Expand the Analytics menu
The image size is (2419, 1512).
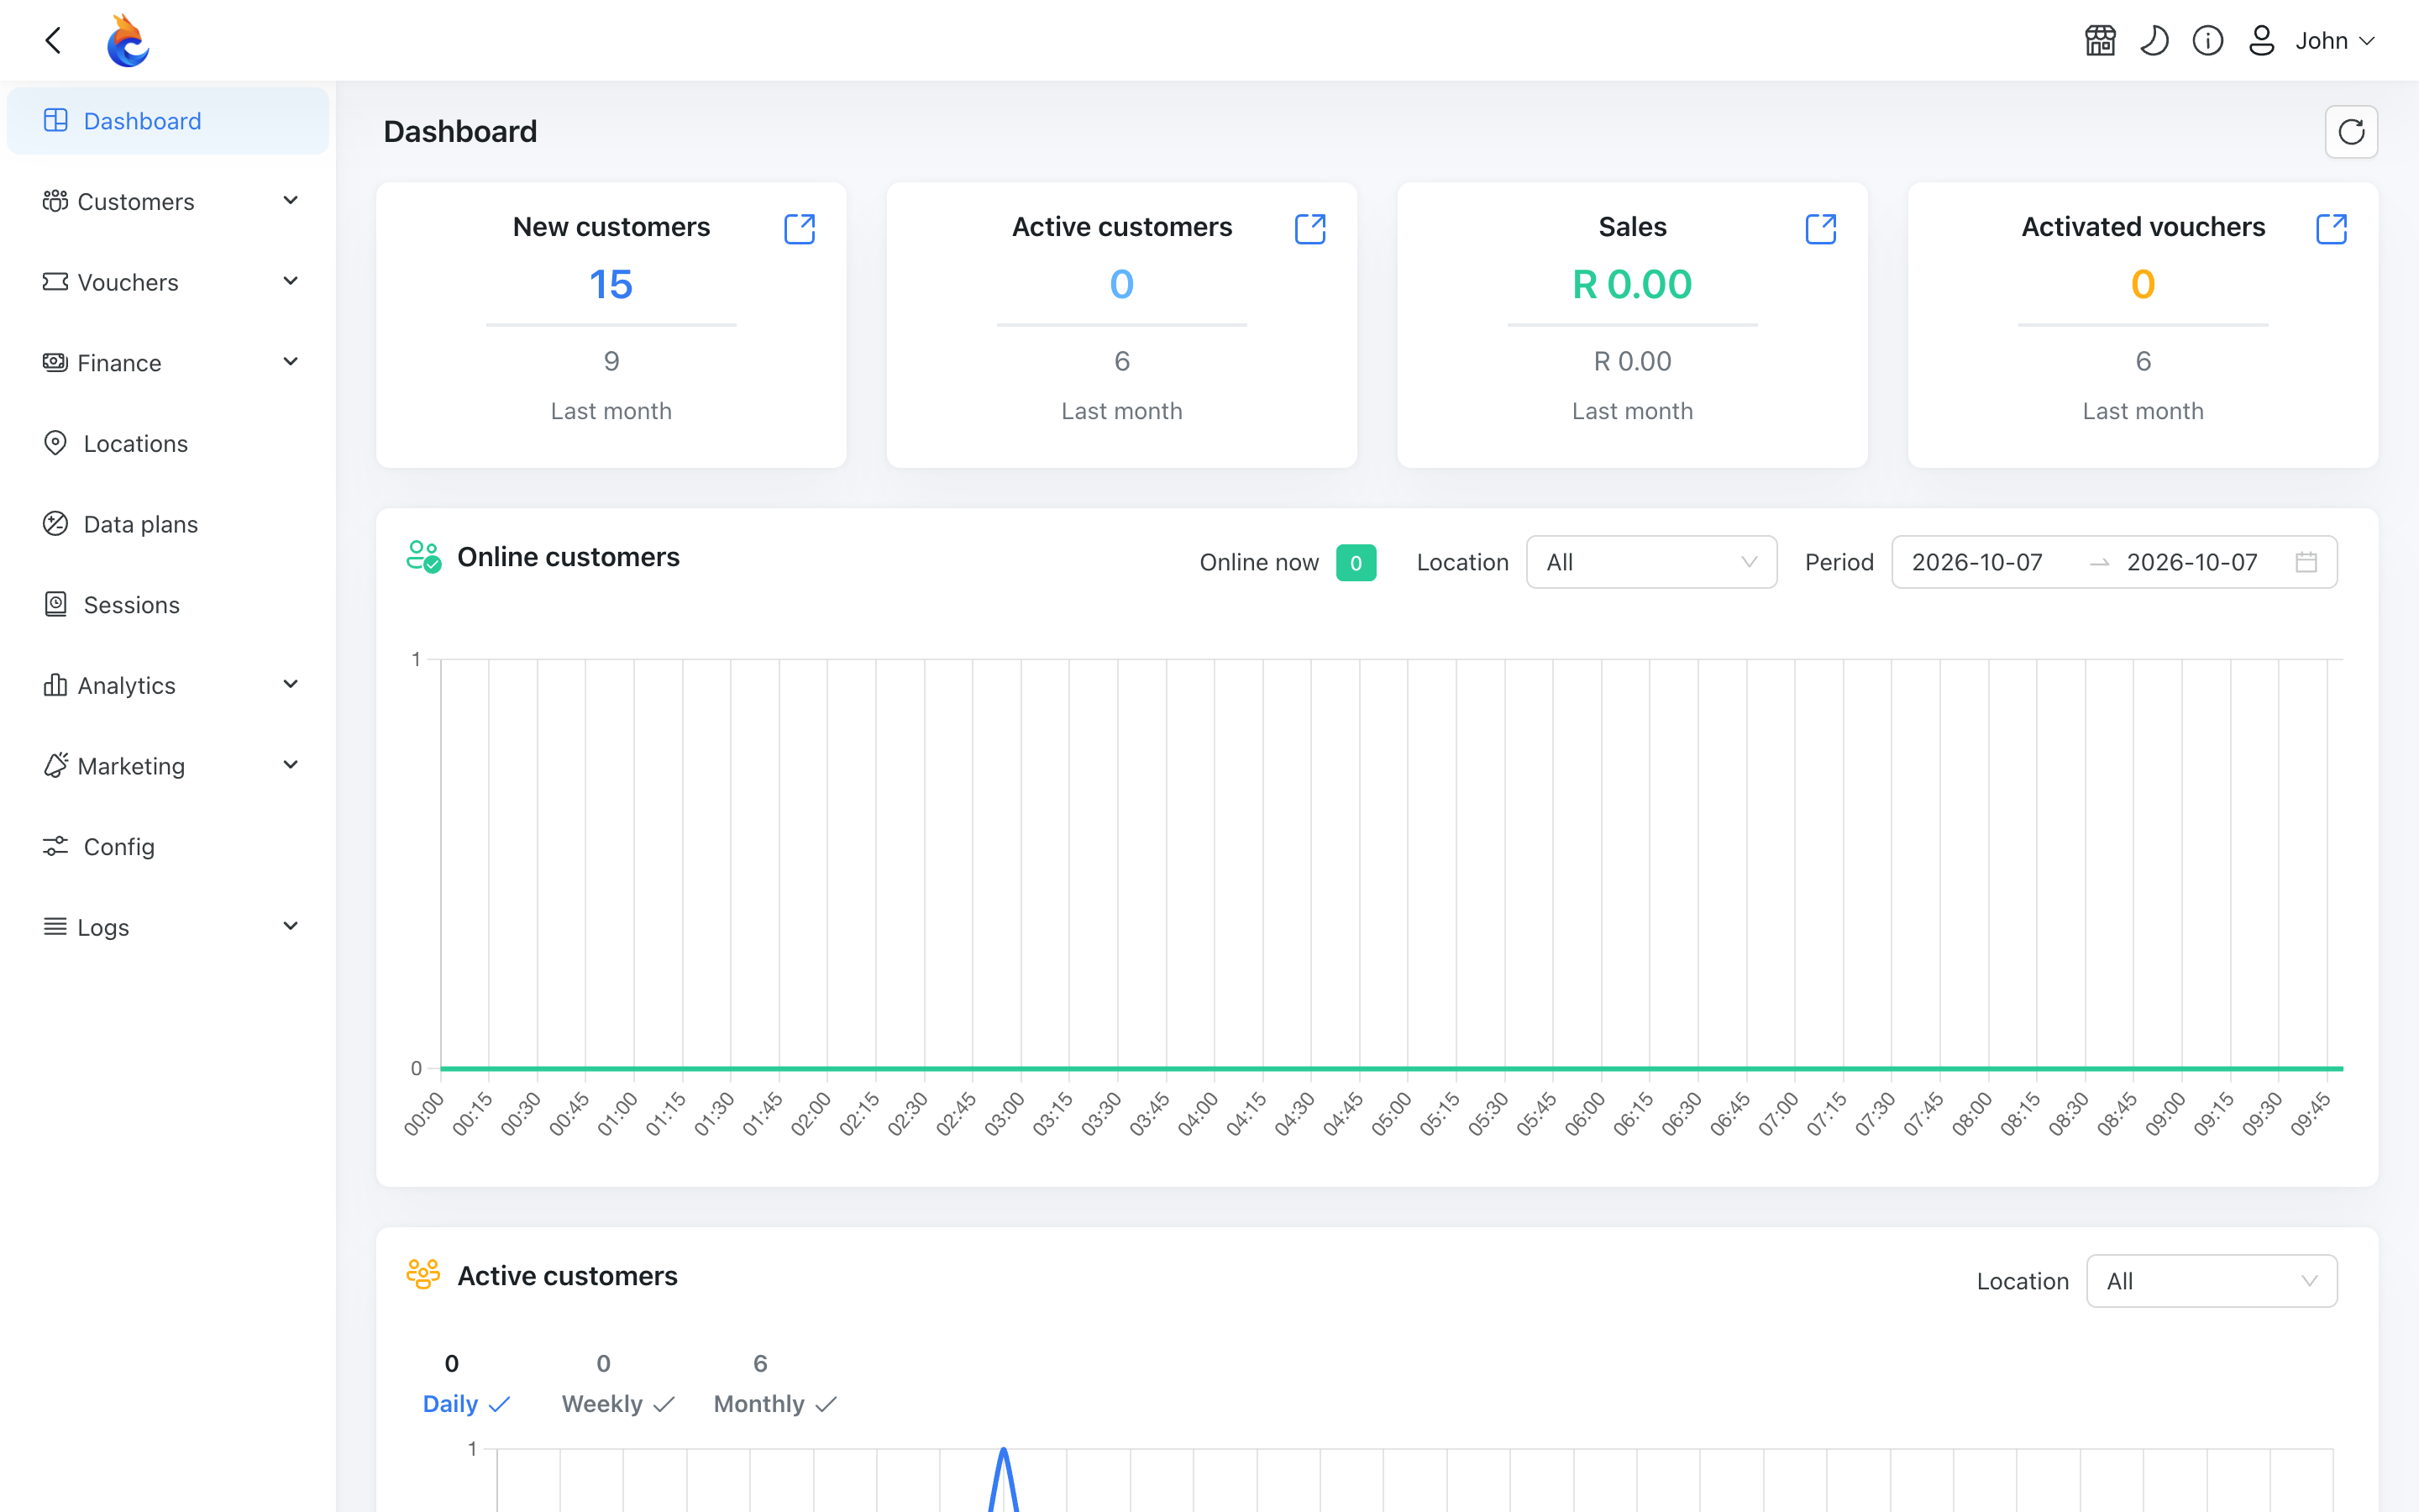click(168, 686)
